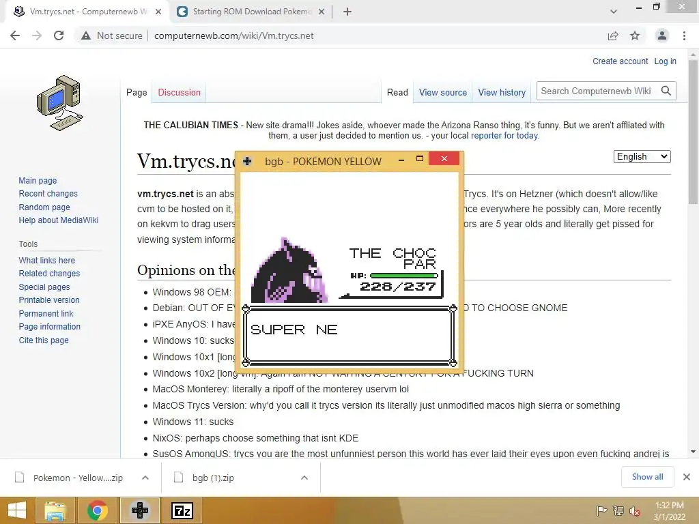The height and width of the screenshot is (524, 699).
Task: Open Start menu from taskbar
Action: pyautogui.click(x=17, y=510)
